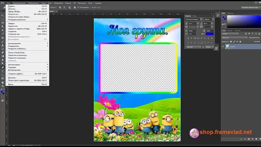Choose Печатать in the File menu
261x147 pixels.
coord(28,78)
